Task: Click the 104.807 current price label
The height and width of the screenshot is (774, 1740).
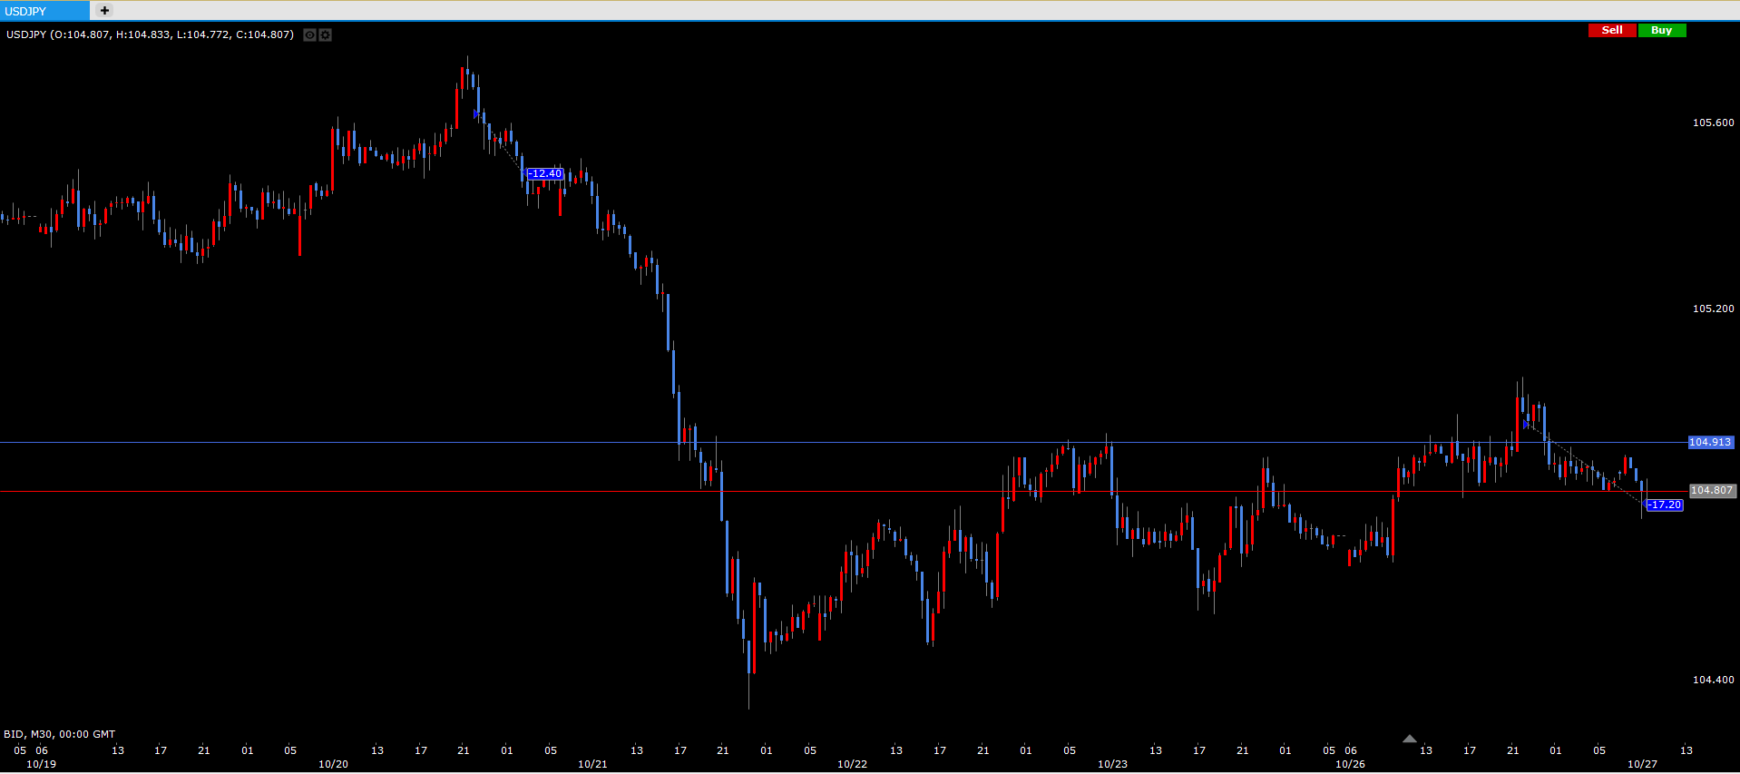Action: [1711, 490]
